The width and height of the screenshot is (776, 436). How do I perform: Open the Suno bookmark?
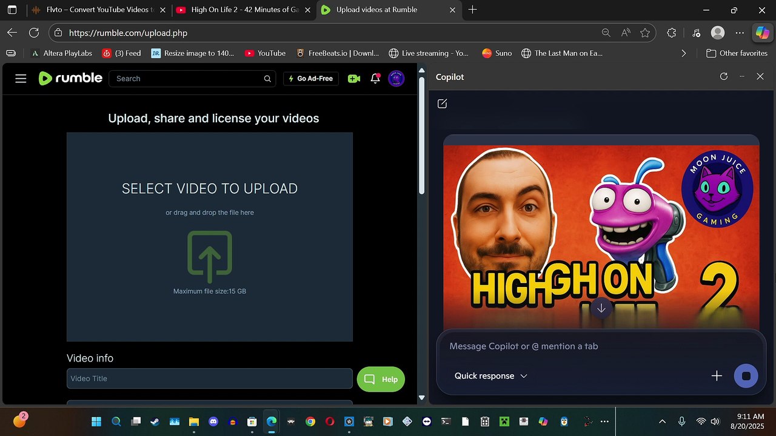click(x=497, y=53)
